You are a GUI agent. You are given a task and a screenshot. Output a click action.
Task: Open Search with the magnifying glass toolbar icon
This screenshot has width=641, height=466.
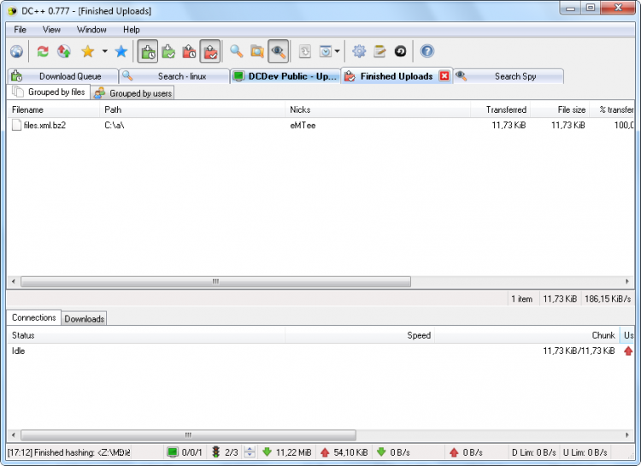pos(236,51)
